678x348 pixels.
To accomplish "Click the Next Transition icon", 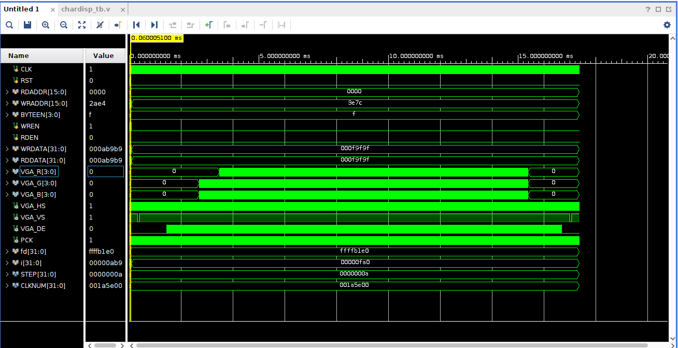I will [x=191, y=25].
